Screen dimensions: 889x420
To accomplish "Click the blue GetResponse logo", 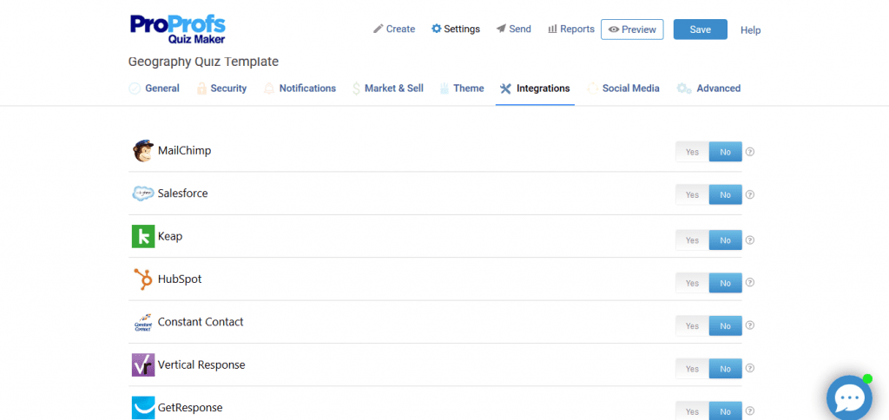I will pos(143,408).
